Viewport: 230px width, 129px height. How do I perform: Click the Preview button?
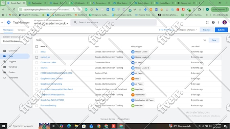coord(207,30)
